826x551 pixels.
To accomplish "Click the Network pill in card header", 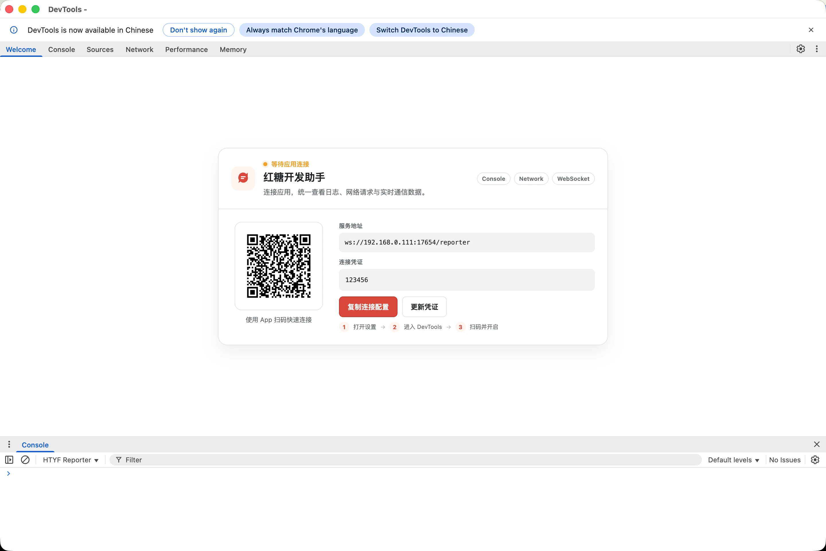I will [531, 179].
